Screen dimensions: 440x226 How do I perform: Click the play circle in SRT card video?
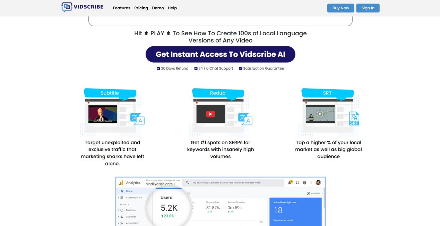tap(320, 114)
